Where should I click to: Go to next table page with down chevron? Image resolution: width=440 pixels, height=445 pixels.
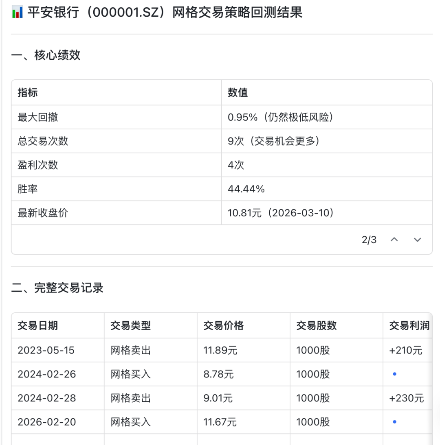[x=417, y=240]
